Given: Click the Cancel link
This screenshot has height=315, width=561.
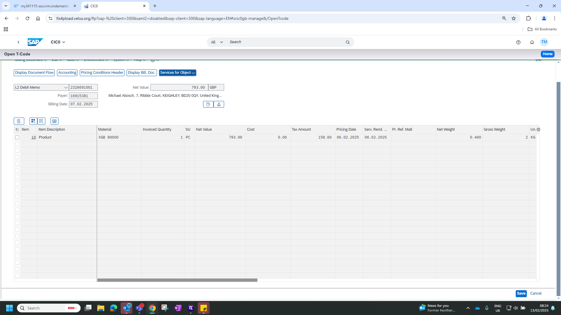Looking at the screenshot, I should (536, 293).
